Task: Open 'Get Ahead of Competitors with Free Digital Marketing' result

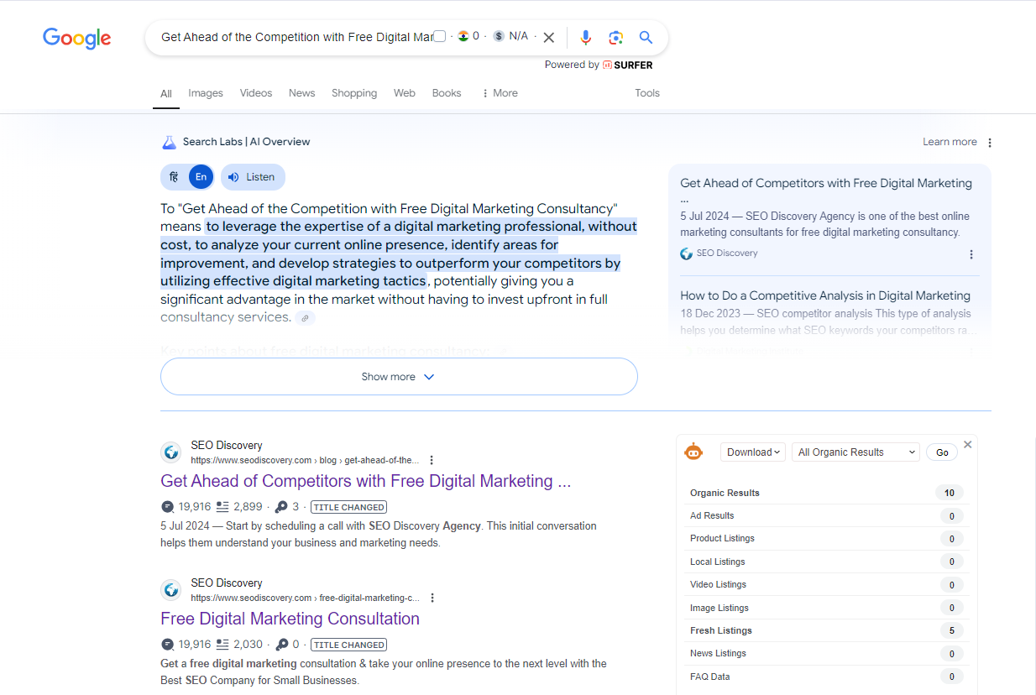Action: (366, 481)
